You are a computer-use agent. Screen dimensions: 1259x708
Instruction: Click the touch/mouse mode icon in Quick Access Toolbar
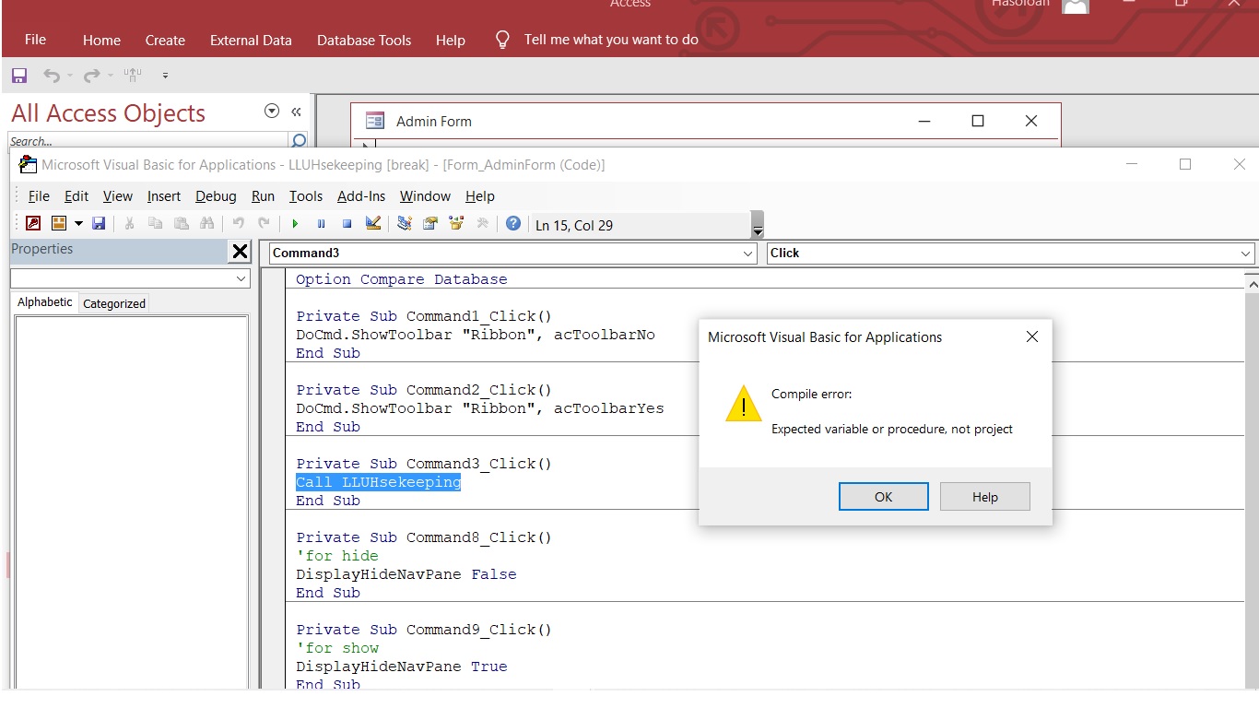[x=134, y=76]
